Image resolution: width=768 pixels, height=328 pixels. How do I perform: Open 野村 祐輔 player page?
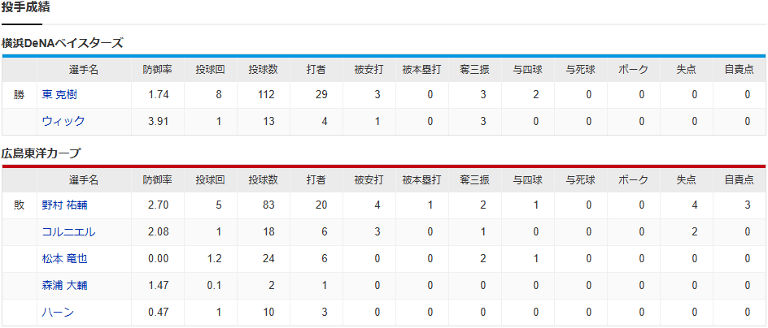pos(64,205)
